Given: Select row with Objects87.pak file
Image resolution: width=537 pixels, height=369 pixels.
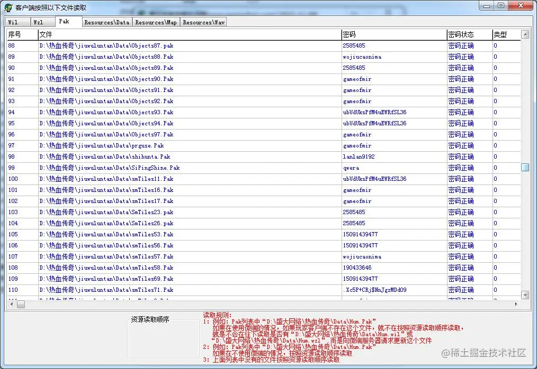Looking at the screenshot, I should tap(264, 45).
